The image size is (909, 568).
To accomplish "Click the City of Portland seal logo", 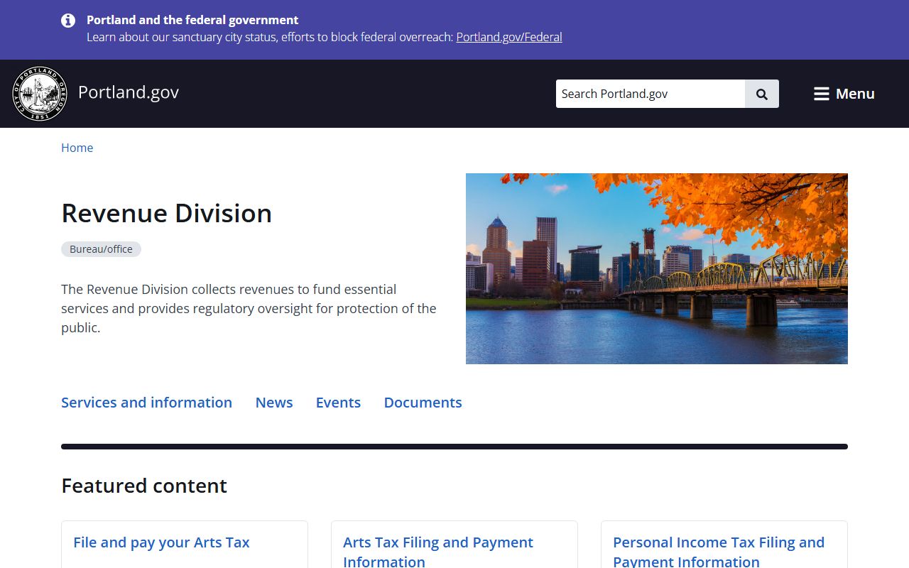I will [x=40, y=94].
